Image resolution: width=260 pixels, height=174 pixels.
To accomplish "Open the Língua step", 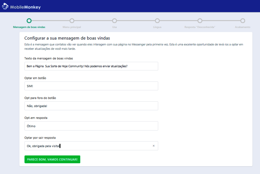I will click(x=157, y=21).
